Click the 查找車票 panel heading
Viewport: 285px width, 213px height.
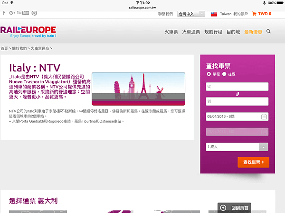pyautogui.click(x=218, y=66)
